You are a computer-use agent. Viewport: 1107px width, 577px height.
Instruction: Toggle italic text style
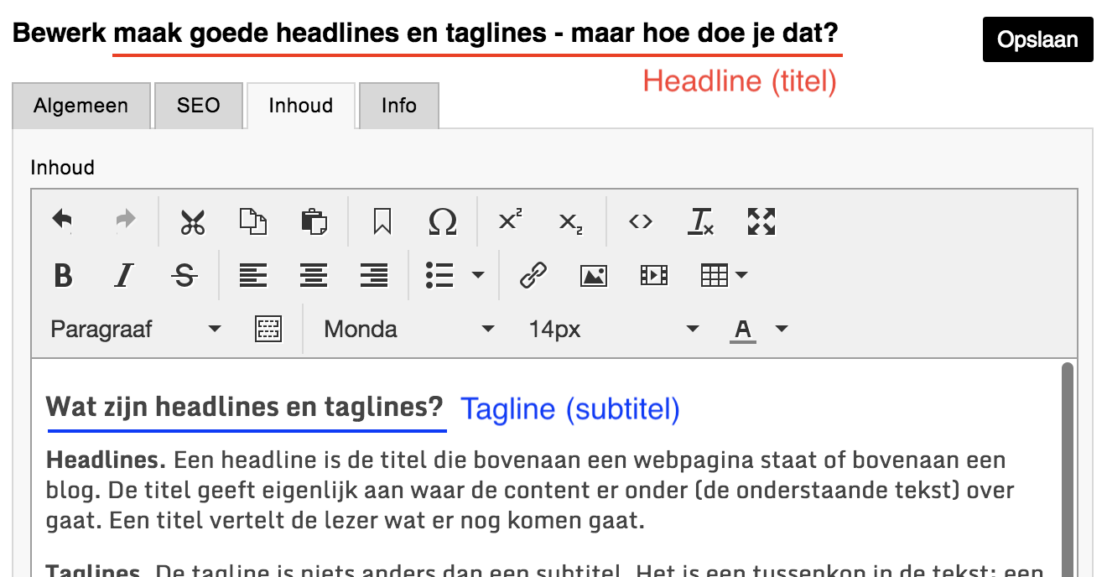tap(124, 275)
